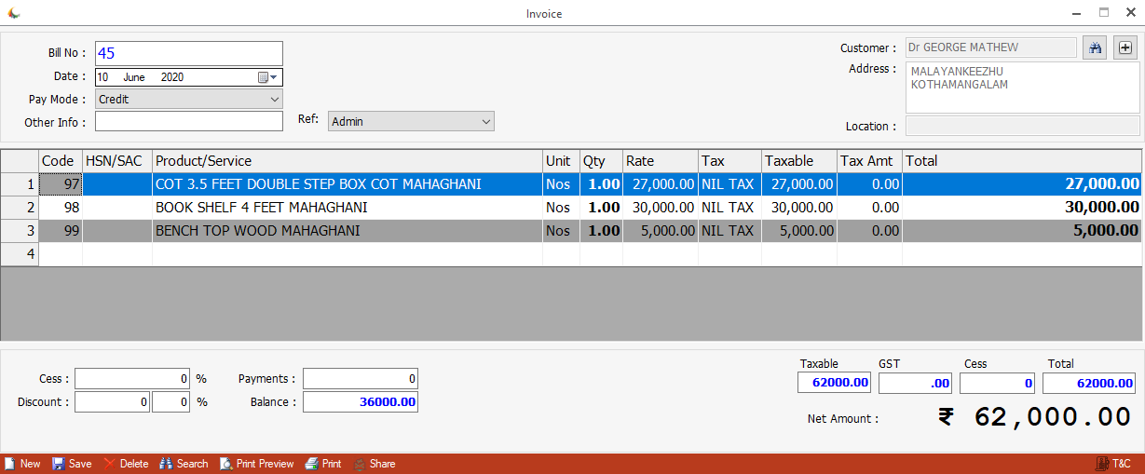This screenshot has width=1145, height=474.
Task: Click the year 2020 in date field
Action: (172, 77)
